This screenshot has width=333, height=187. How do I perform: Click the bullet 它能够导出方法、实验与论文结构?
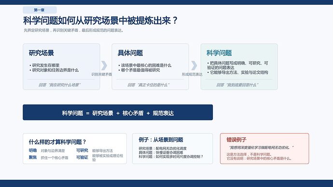click(x=237, y=72)
